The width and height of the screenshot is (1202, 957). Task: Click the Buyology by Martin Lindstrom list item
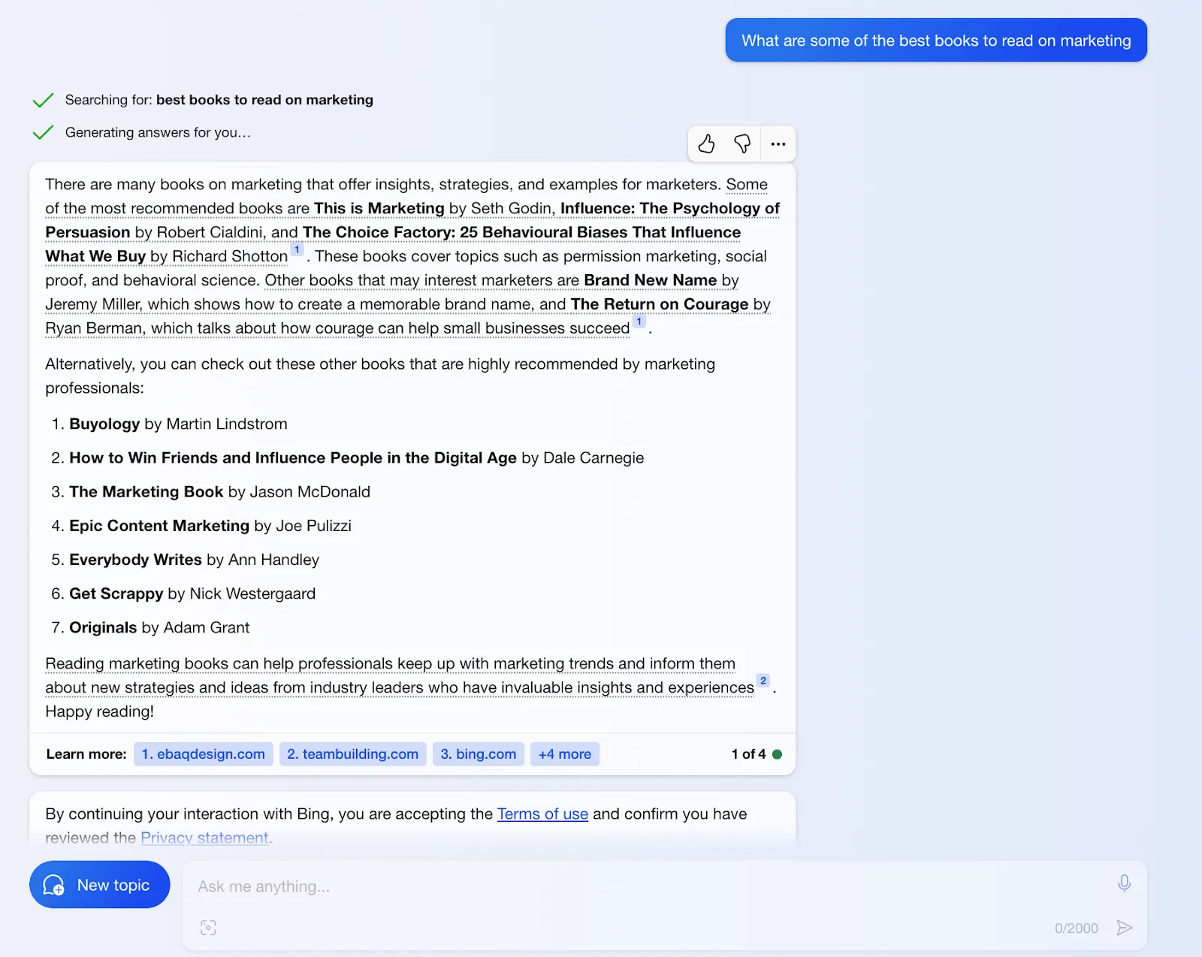(178, 424)
